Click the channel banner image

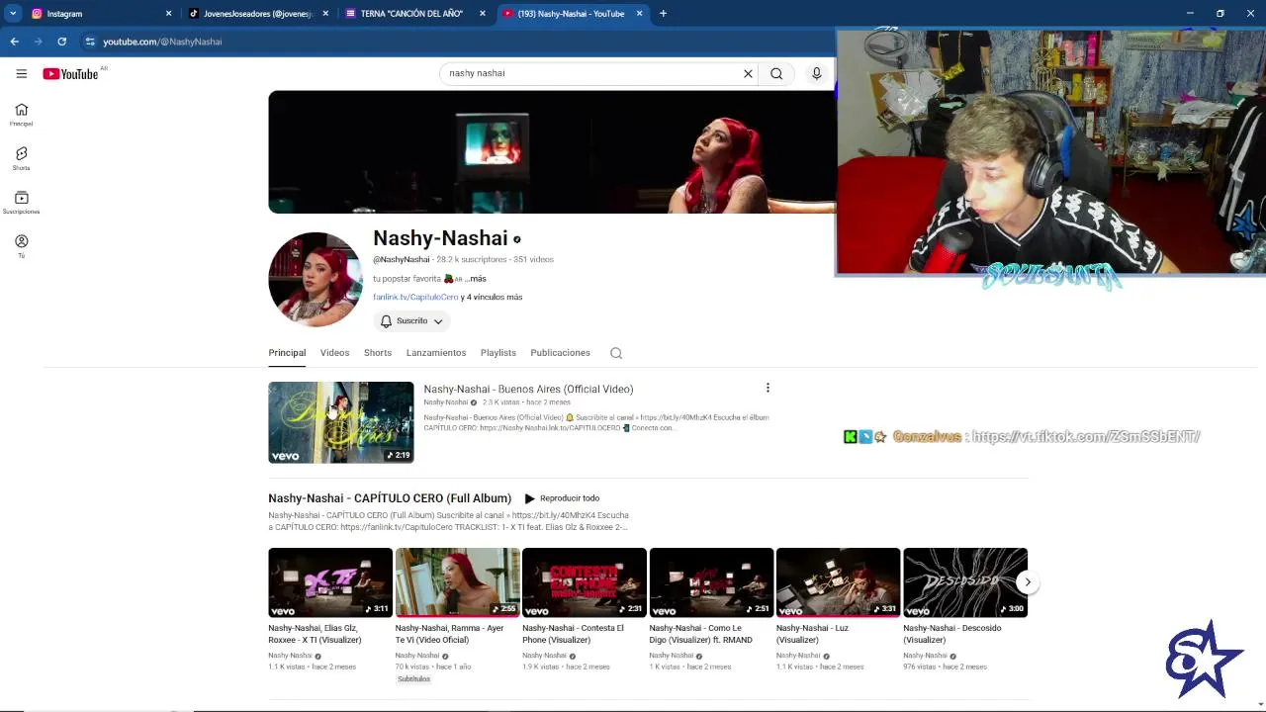coord(552,152)
